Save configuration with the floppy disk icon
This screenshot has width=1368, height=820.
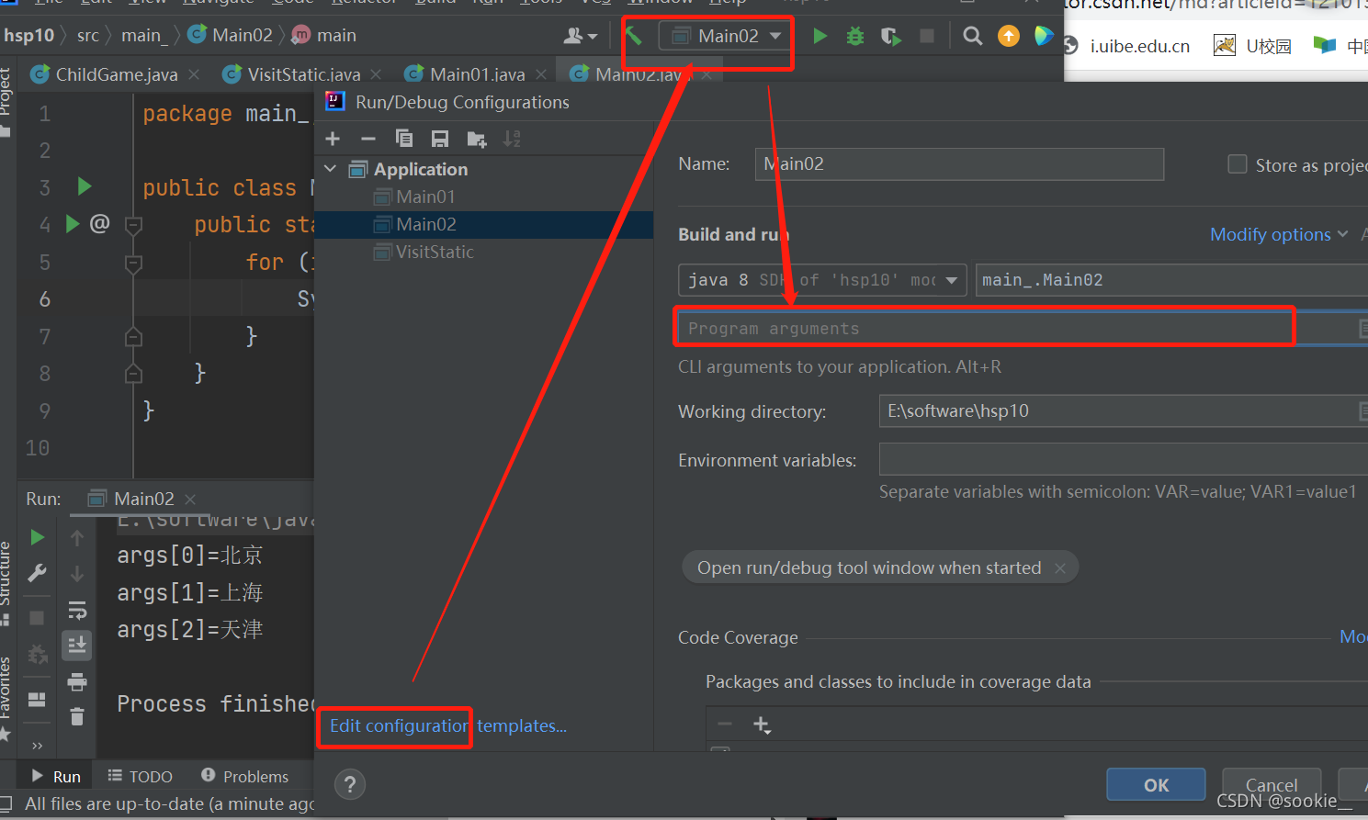(x=440, y=139)
